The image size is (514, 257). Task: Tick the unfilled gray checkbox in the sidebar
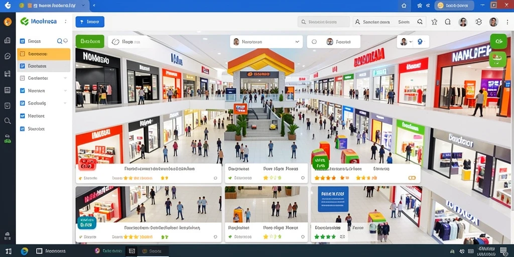click(22, 78)
